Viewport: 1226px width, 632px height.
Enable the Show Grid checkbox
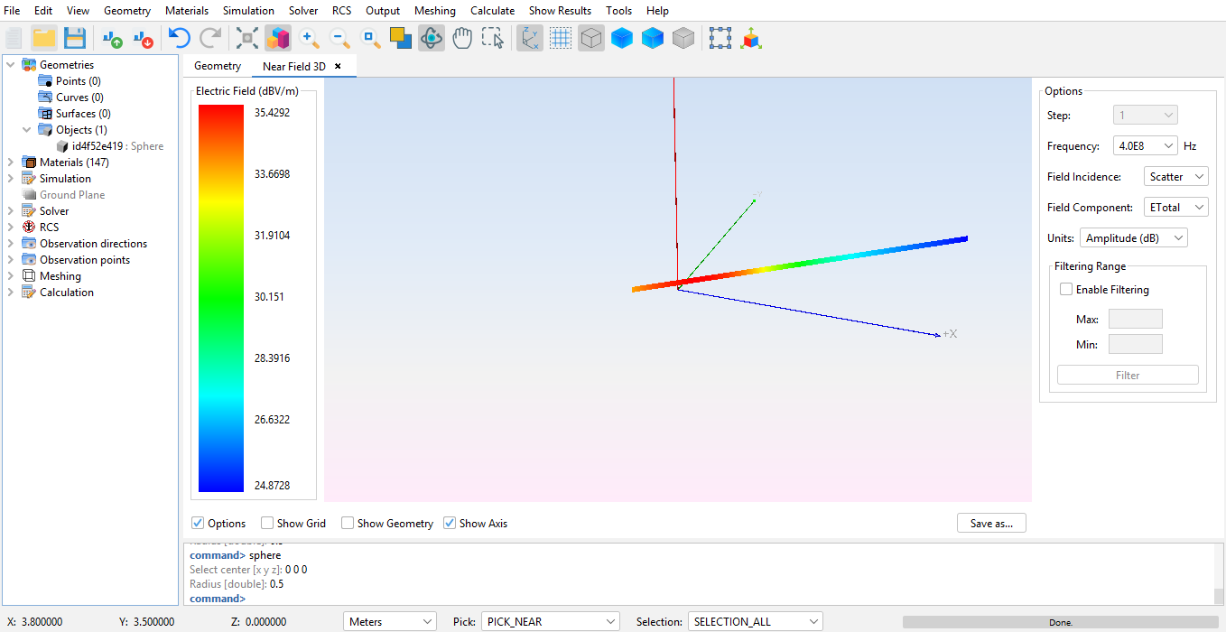[267, 524]
